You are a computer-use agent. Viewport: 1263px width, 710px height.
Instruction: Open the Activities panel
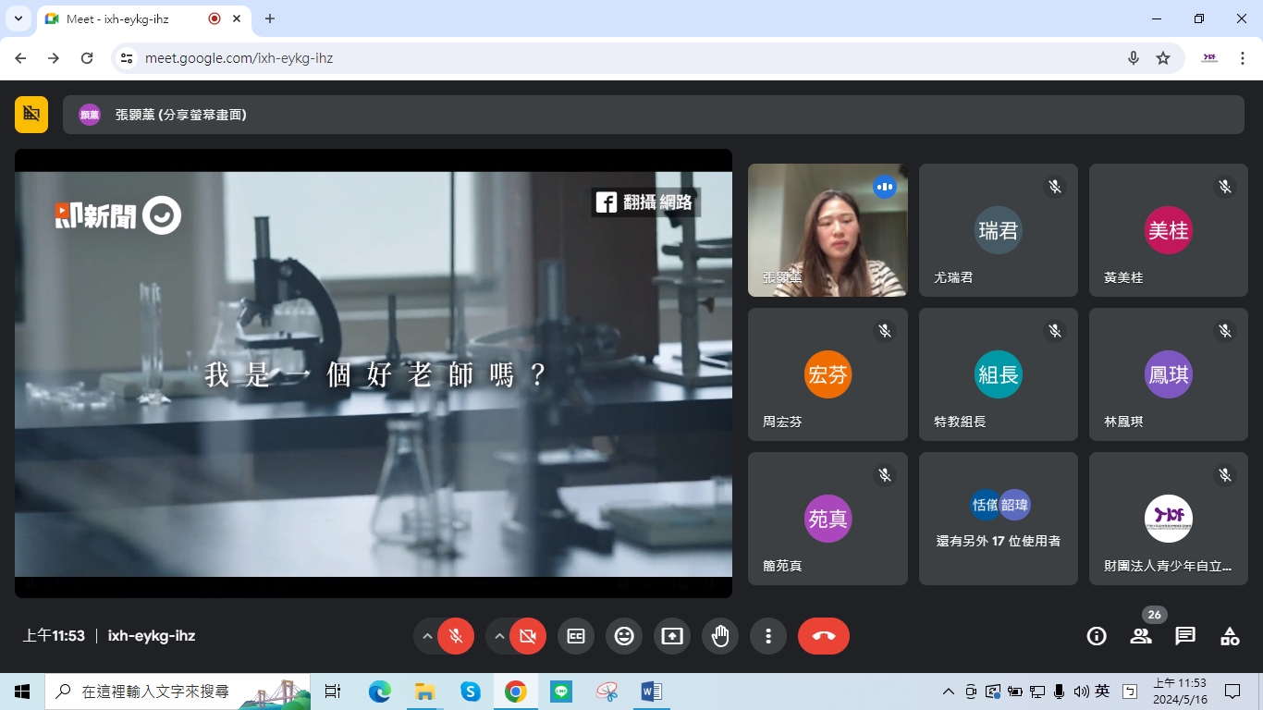1229,636
